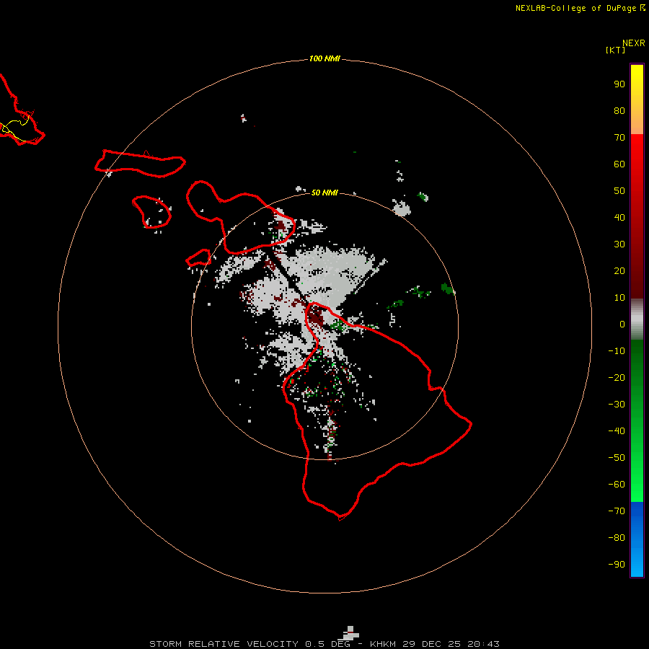The height and width of the screenshot is (649, 649).
Task: Click the positive 80 scale value
Action: point(619,110)
